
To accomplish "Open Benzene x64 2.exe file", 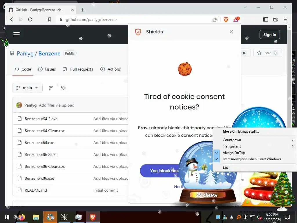I will click(41, 119).
